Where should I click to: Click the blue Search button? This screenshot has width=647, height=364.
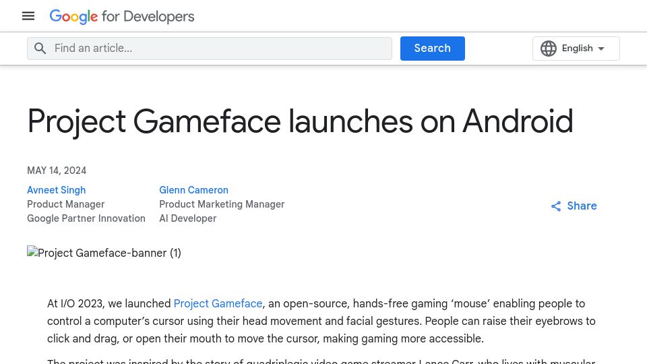(433, 49)
